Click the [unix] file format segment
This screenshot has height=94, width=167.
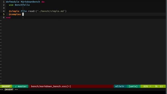133,86
